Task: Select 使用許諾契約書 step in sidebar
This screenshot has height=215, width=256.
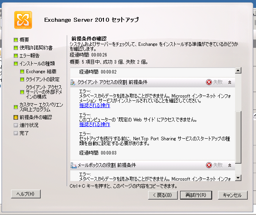Action: pos(36,48)
